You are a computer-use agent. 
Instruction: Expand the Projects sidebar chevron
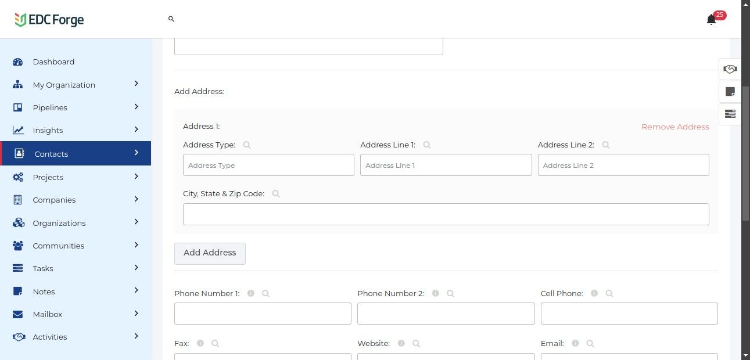(137, 177)
